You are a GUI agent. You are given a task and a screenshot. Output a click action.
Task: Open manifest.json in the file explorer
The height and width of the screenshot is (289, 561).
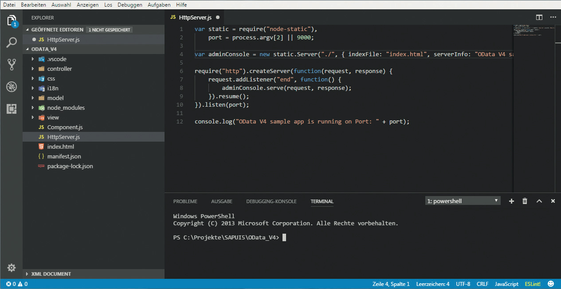64,156
